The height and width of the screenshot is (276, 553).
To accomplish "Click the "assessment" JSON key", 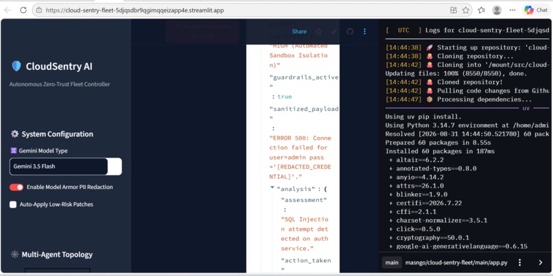I will tap(304, 200).
